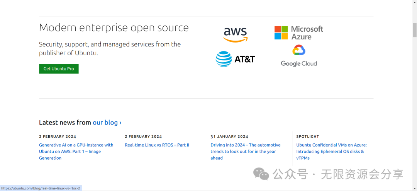This screenshot has height=191, width=417.
Task: Click the AWS logo
Action: 236,35
